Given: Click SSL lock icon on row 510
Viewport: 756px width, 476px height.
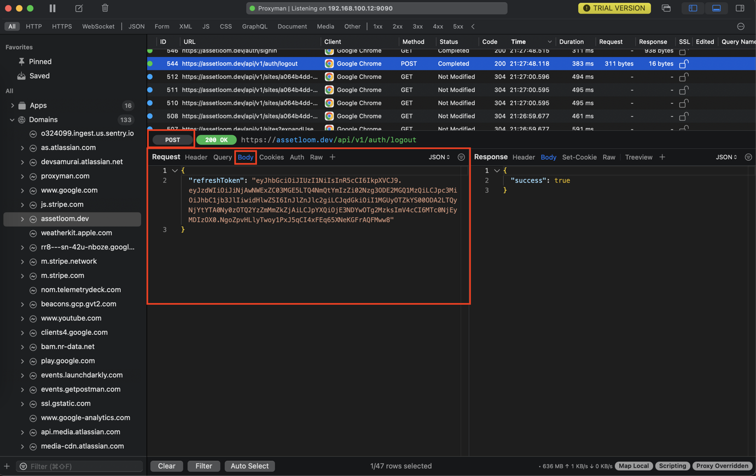Looking at the screenshot, I should [683, 103].
